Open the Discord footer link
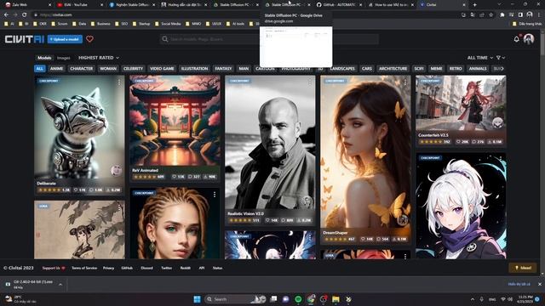 [146, 269]
